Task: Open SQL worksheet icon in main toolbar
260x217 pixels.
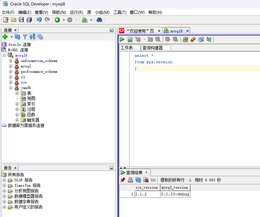Action: (x=85, y=20)
